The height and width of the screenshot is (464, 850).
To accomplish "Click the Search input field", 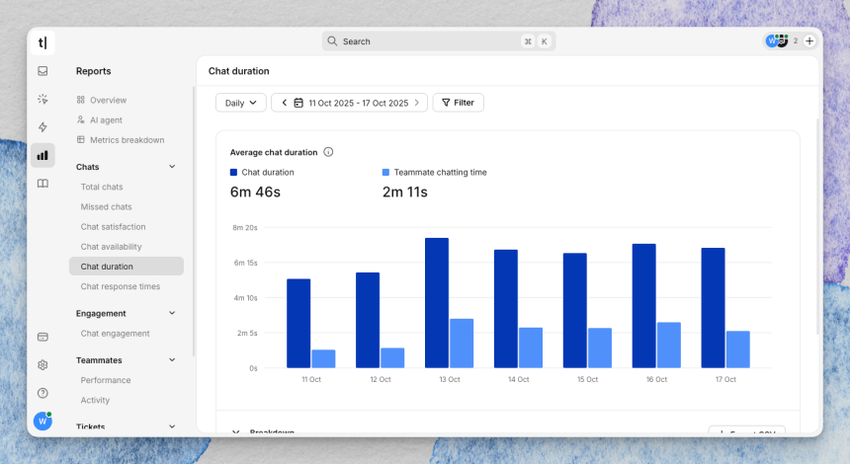I will (x=439, y=41).
